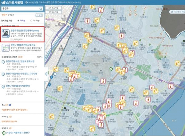185x136 pixels.
Task: Click the '광진구' 검색결과 header text
Action: (x=8, y=15)
